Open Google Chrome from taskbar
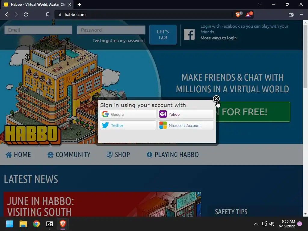Viewport: 308px width, 231px height. click(x=36, y=224)
